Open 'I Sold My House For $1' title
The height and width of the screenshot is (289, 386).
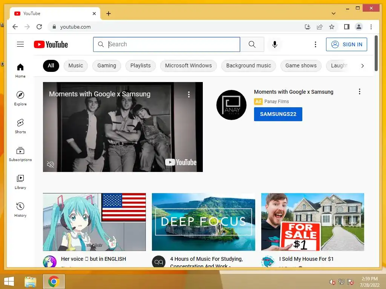point(306,259)
